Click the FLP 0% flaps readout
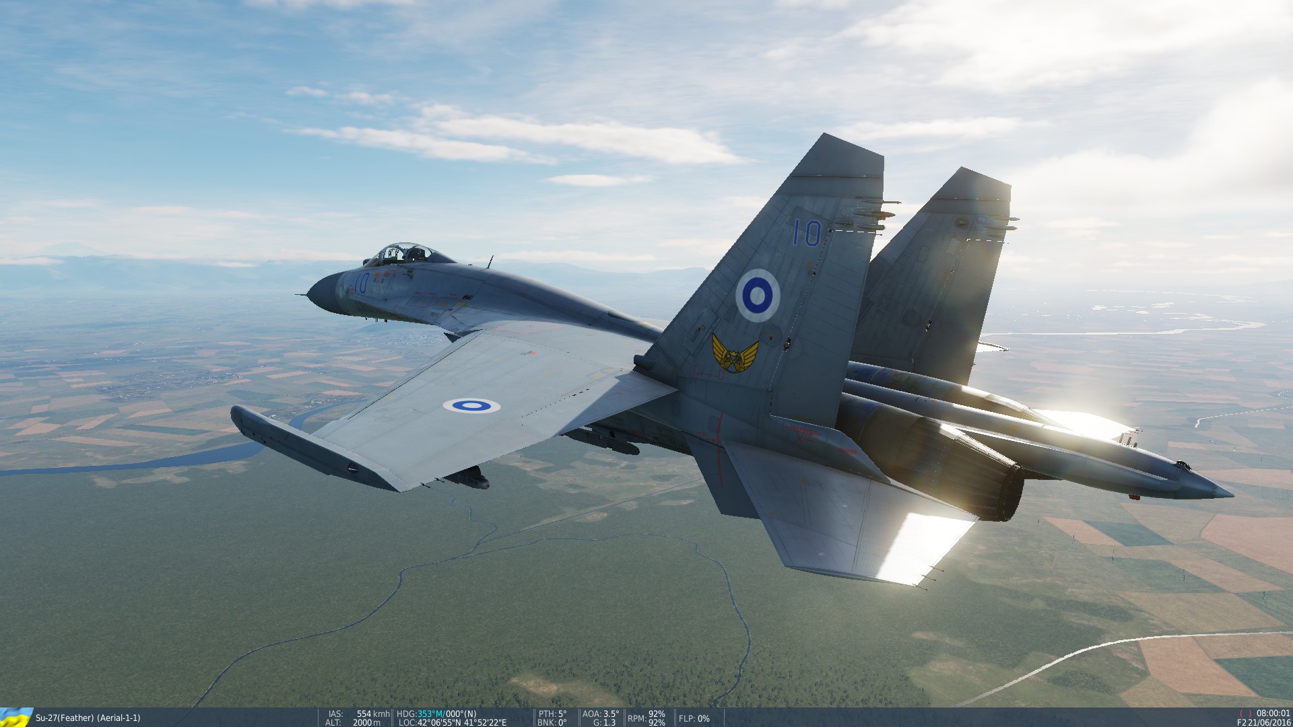Image resolution: width=1293 pixels, height=727 pixels. point(694,719)
